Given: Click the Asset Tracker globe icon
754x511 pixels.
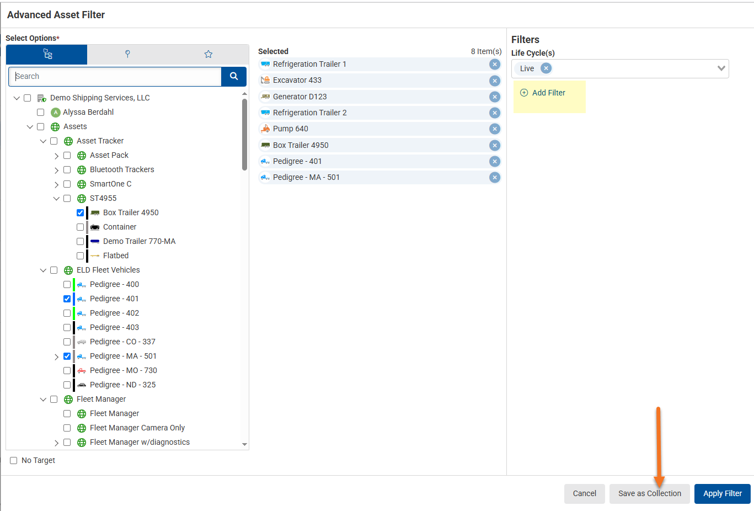Looking at the screenshot, I should pos(68,141).
